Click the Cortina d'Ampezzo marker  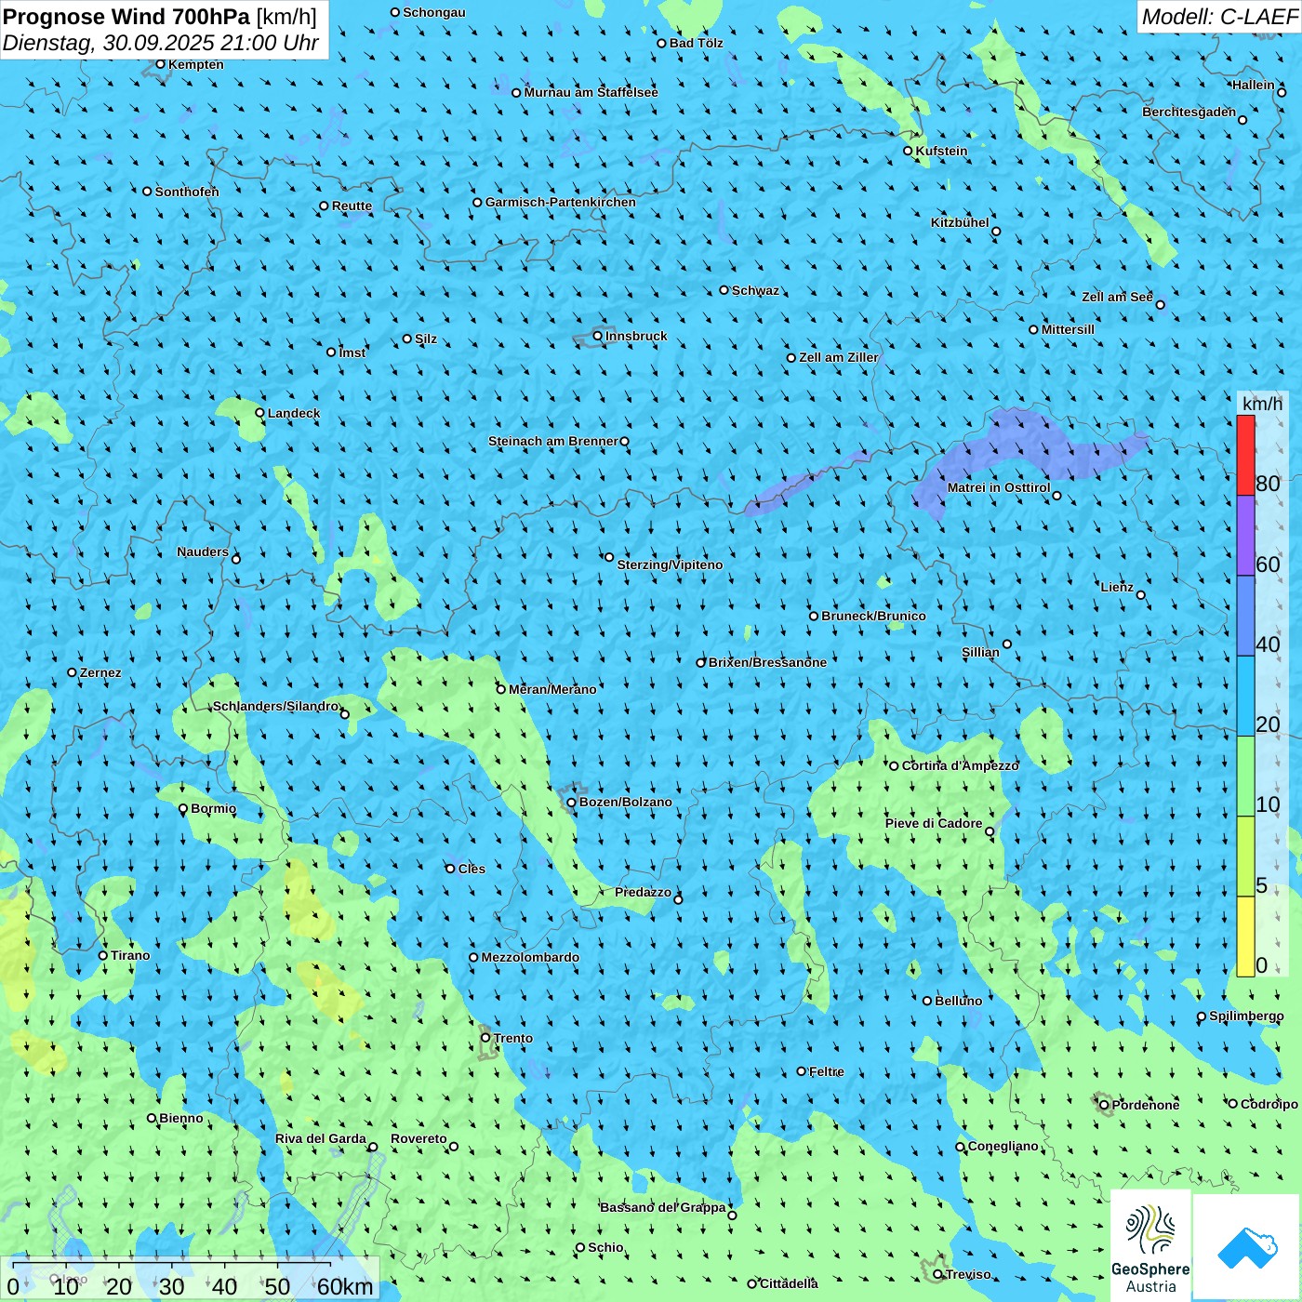tap(895, 765)
